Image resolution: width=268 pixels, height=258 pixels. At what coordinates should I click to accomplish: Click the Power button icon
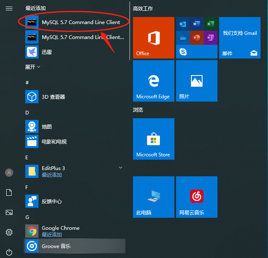pos(9,252)
